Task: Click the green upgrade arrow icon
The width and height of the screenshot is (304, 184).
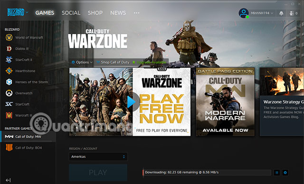Action: 133,62
